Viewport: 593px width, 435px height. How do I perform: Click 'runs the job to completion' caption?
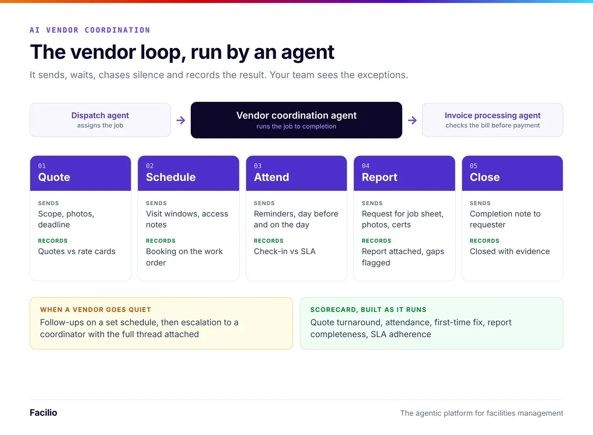pyautogui.click(x=296, y=127)
